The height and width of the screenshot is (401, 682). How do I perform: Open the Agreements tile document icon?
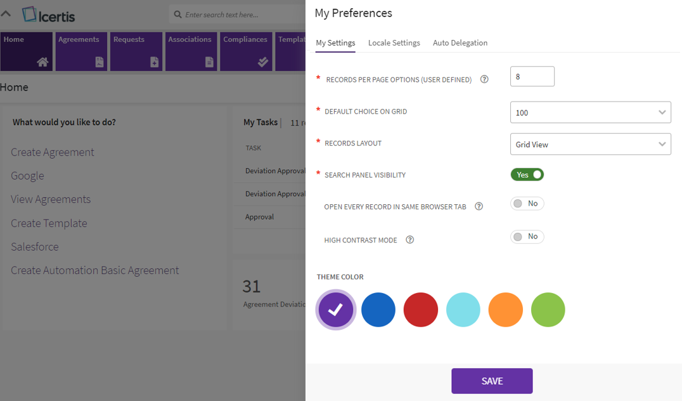[100, 62]
